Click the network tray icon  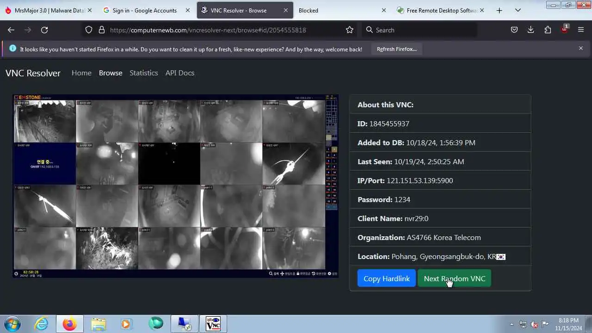tap(523, 324)
